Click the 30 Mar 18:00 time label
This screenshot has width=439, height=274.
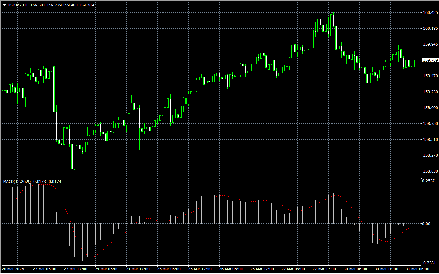click(386, 269)
